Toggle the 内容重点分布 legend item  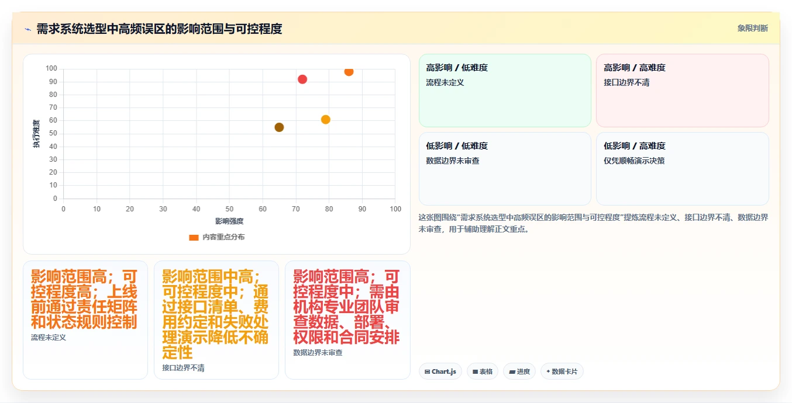coord(217,237)
